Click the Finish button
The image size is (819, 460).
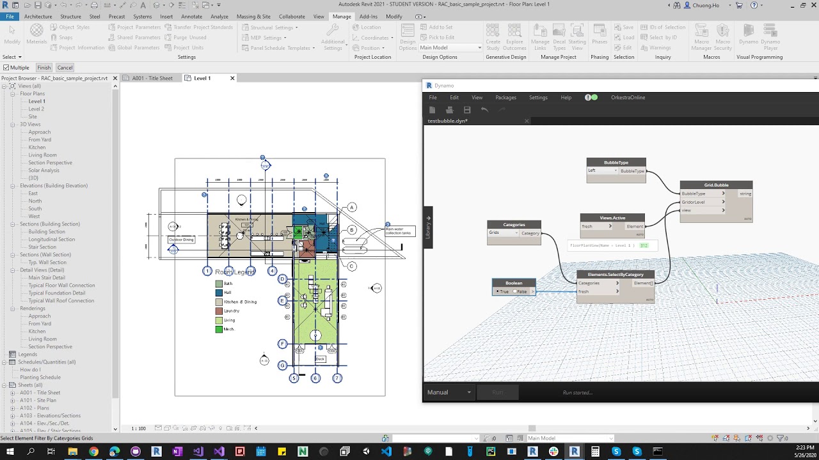tap(44, 68)
